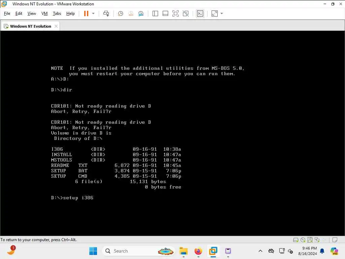Open Copilot preview from the taskbar
The image size is (345, 259).
[x=334, y=251]
